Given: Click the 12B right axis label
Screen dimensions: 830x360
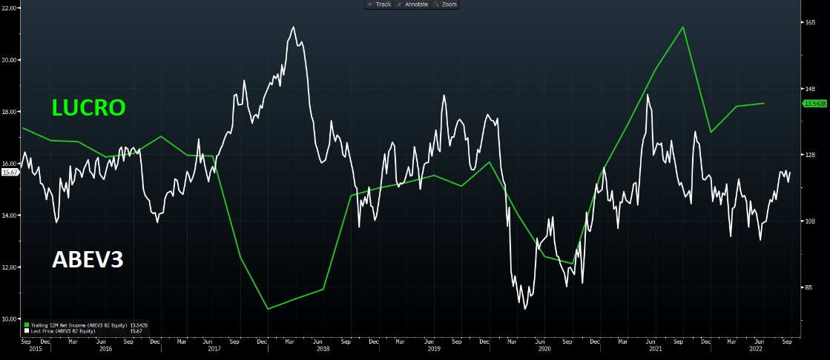Looking at the screenshot, I should click(810, 155).
